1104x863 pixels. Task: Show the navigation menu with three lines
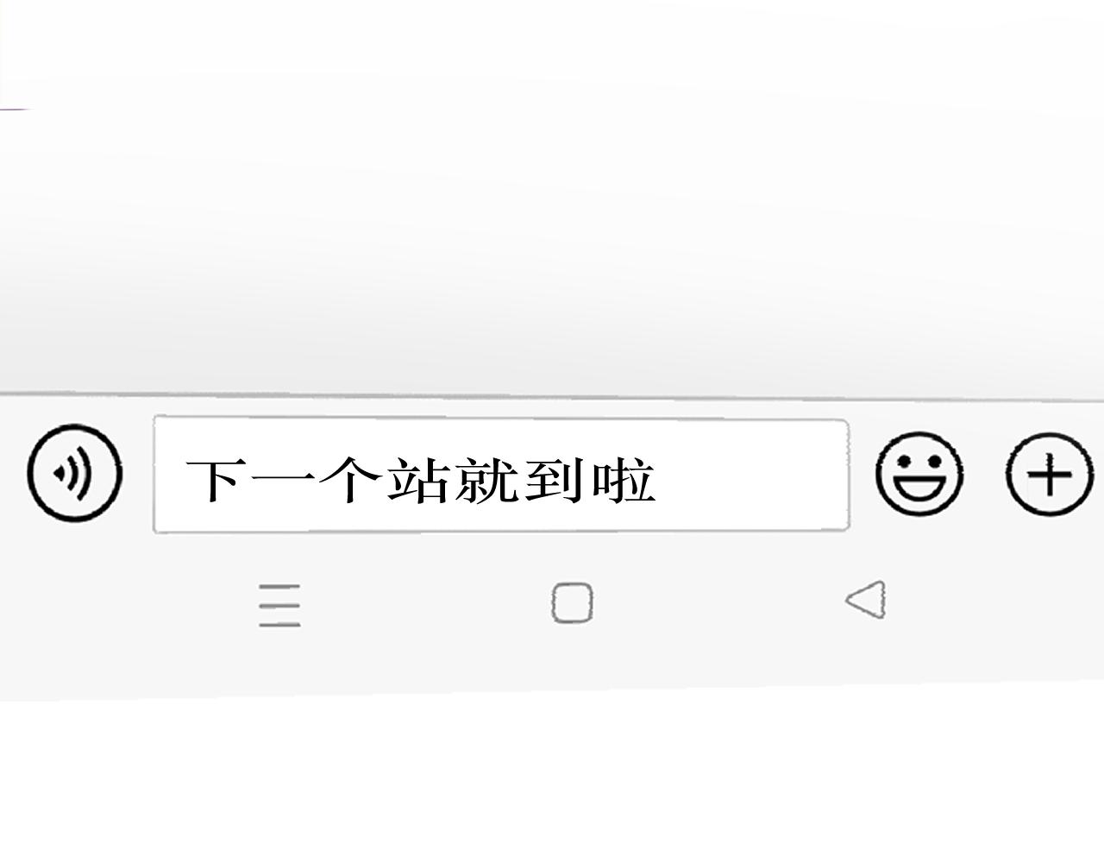(x=280, y=605)
